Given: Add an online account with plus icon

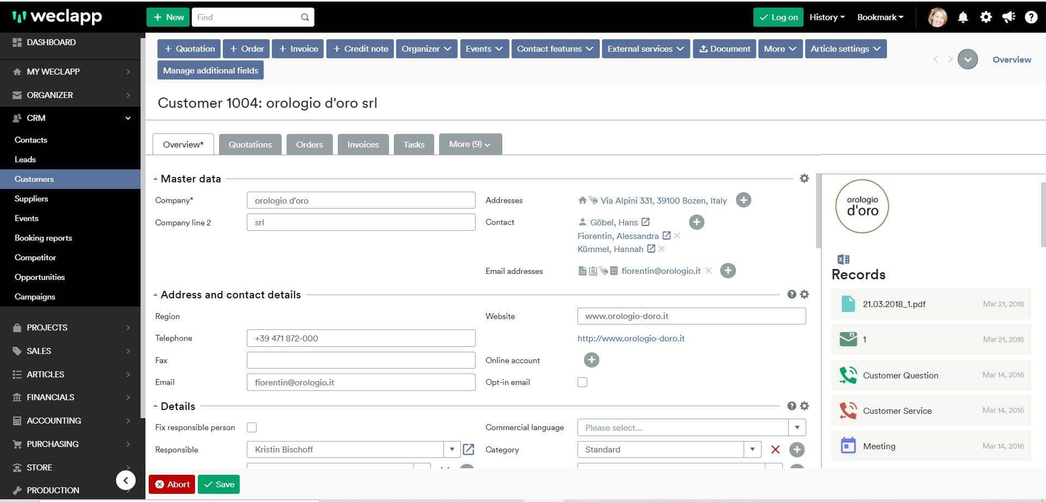Looking at the screenshot, I should click(591, 360).
